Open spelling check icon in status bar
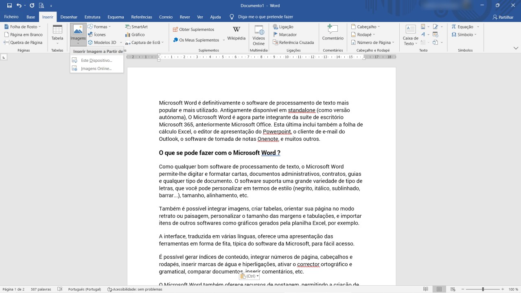 pyautogui.click(x=60, y=289)
